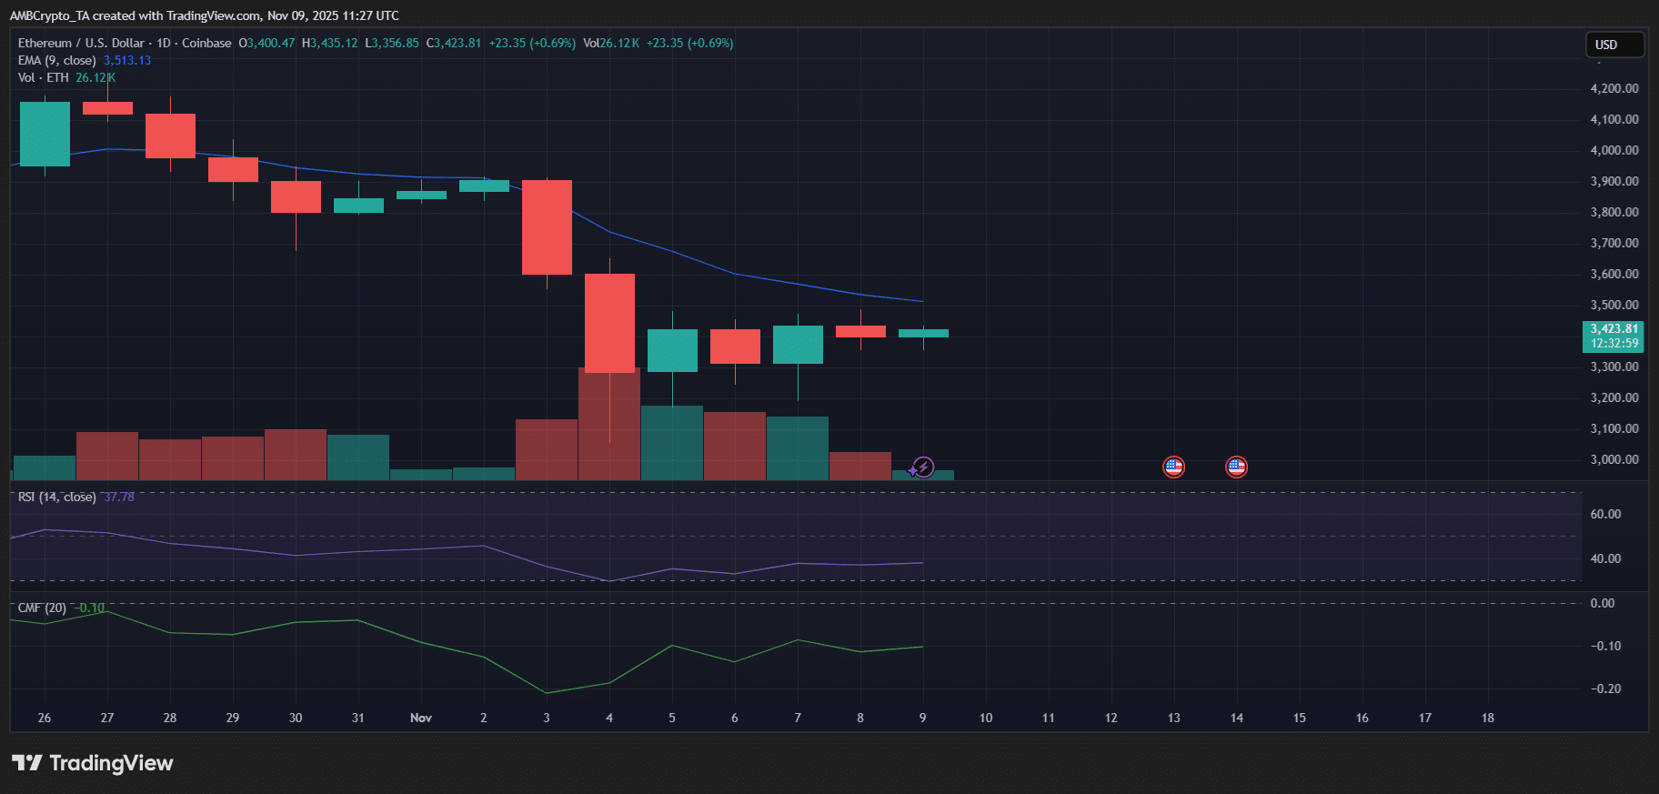Select the Vol · ETH indicator legend
Image resolution: width=1659 pixels, height=794 pixels.
pos(43,77)
